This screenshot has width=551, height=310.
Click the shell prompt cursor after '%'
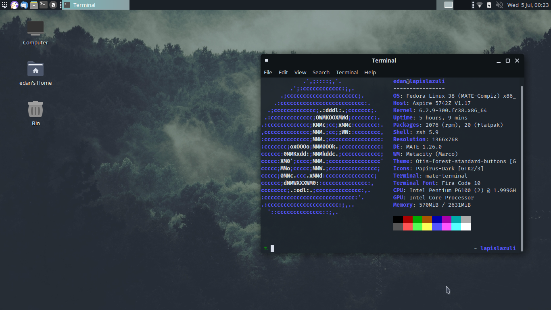(x=272, y=249)
